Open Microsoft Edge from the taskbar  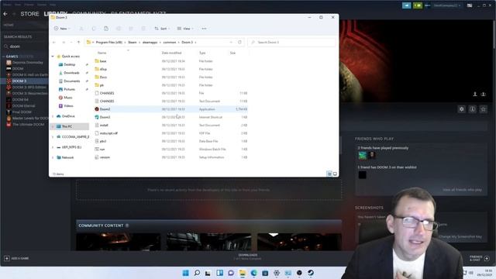point(253,273)
